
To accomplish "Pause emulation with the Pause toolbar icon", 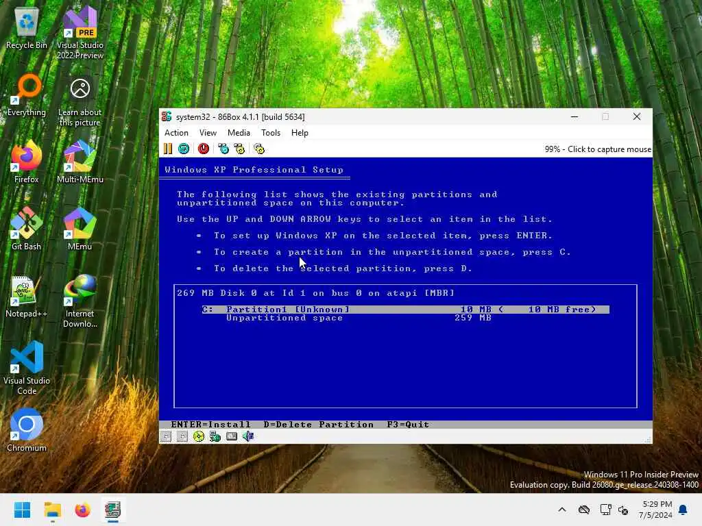I will tap(168, 149).
